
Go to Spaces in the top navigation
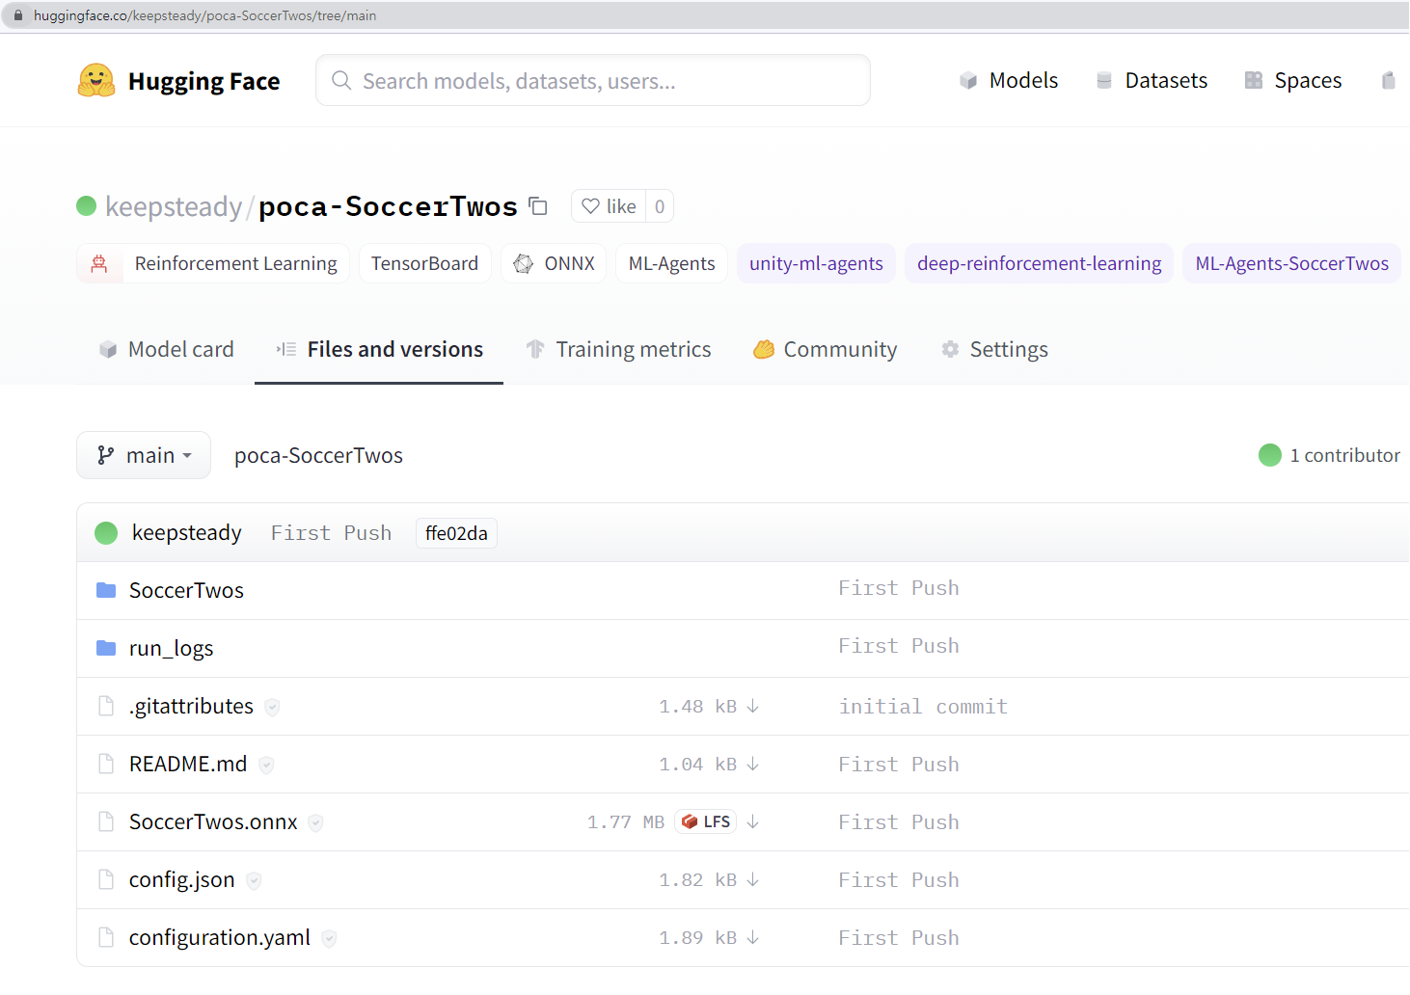(1293, 81)
